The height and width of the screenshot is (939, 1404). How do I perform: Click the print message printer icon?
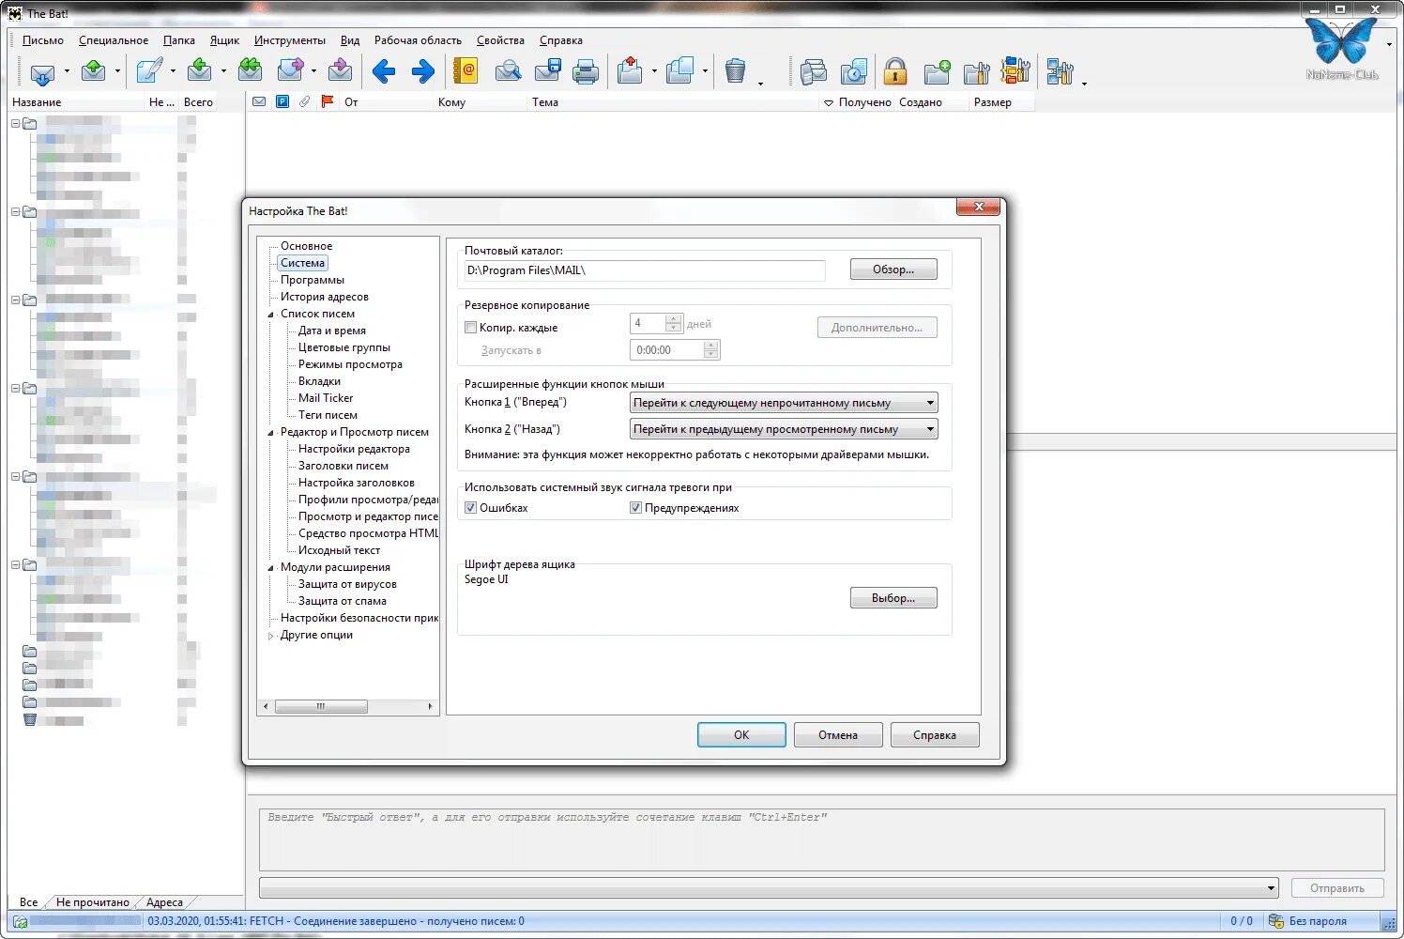[586, 71]
